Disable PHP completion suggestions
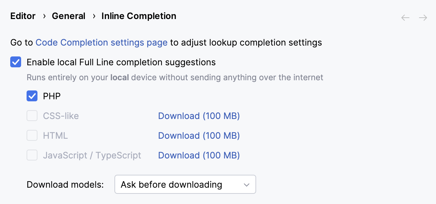The image size is (436, 204). [x=32, y=96]
